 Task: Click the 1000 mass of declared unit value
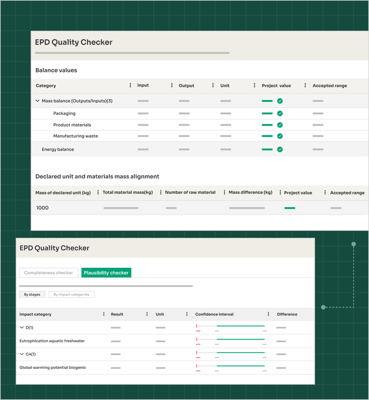(43, 208)
